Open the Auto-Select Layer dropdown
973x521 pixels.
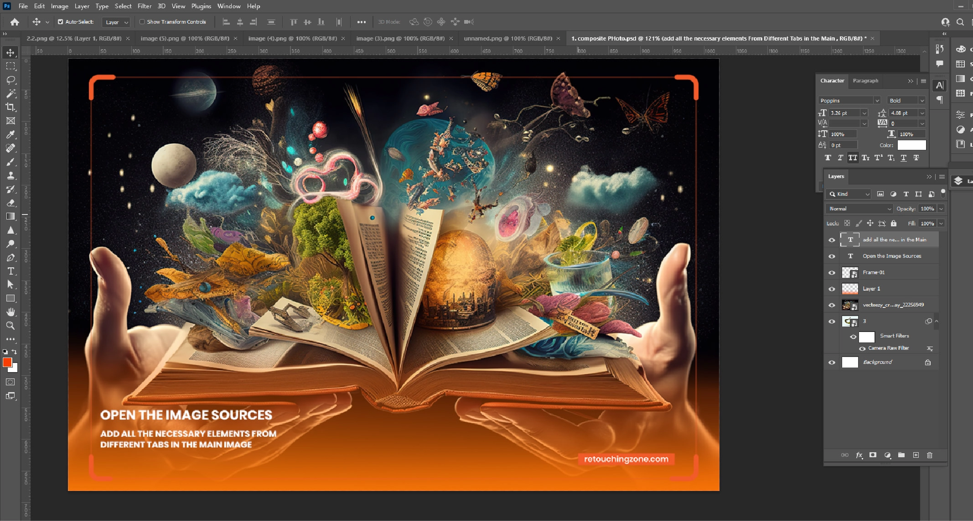117,22
